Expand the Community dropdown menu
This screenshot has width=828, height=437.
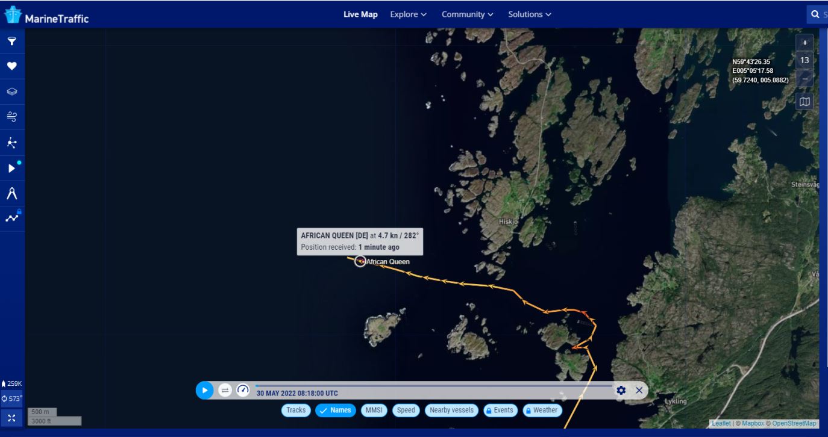click(467, 14)
